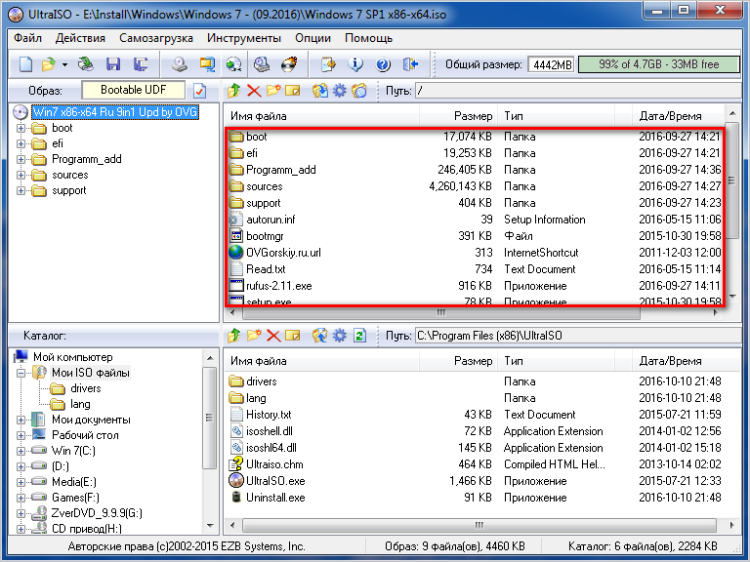Click the Bootable UDF image type button
The width and height of the screenshot is (750, 562).
[133, 90]
